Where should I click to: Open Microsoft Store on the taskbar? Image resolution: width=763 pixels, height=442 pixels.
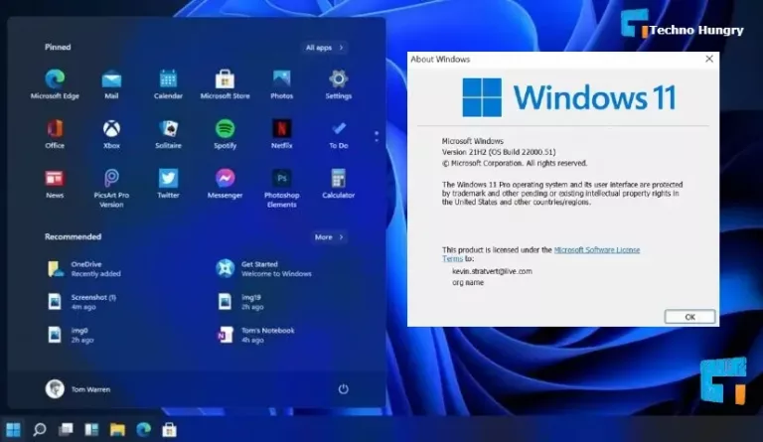click(169, 429)
